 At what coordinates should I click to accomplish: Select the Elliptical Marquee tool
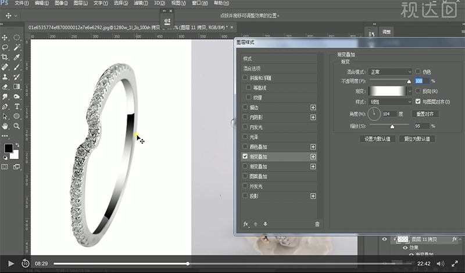pyautogui.click(x=17, y=38)
